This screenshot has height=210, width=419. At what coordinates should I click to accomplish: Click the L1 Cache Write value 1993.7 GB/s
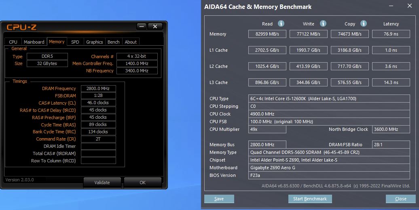pyautogui.click(x=308, y=50)
